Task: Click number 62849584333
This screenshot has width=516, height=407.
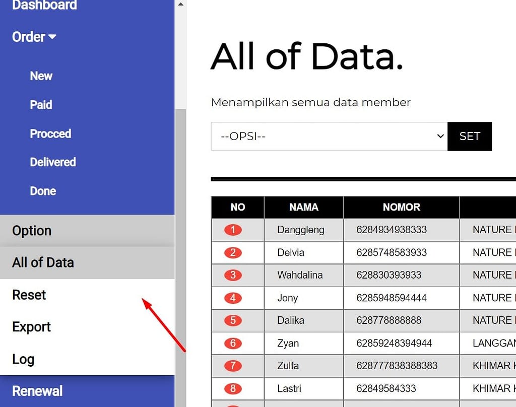Action: [386, 388]
